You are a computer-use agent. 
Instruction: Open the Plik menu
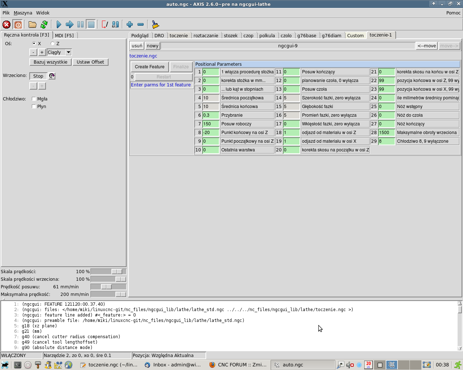point(6,13)
